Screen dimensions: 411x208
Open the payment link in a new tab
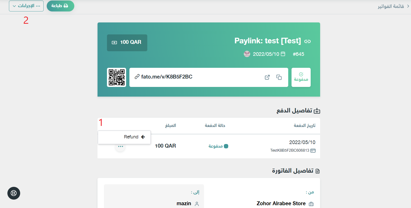point(267,77)
